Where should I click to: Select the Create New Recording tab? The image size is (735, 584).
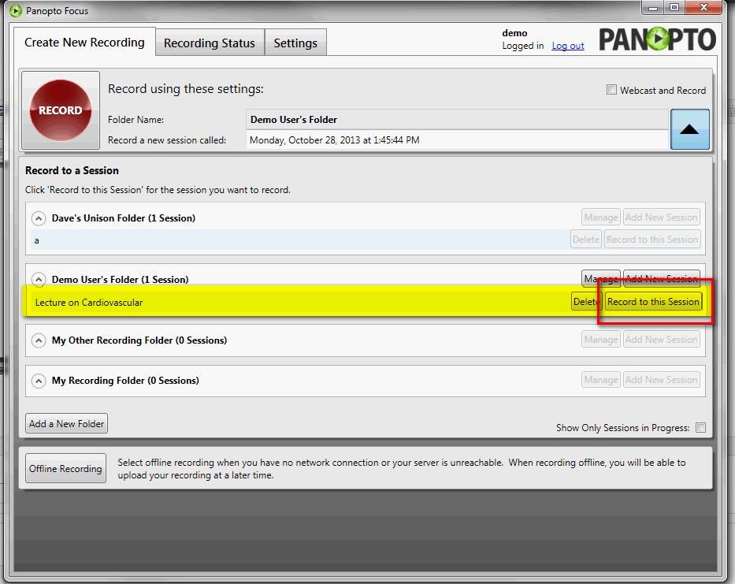coord(84,43)
